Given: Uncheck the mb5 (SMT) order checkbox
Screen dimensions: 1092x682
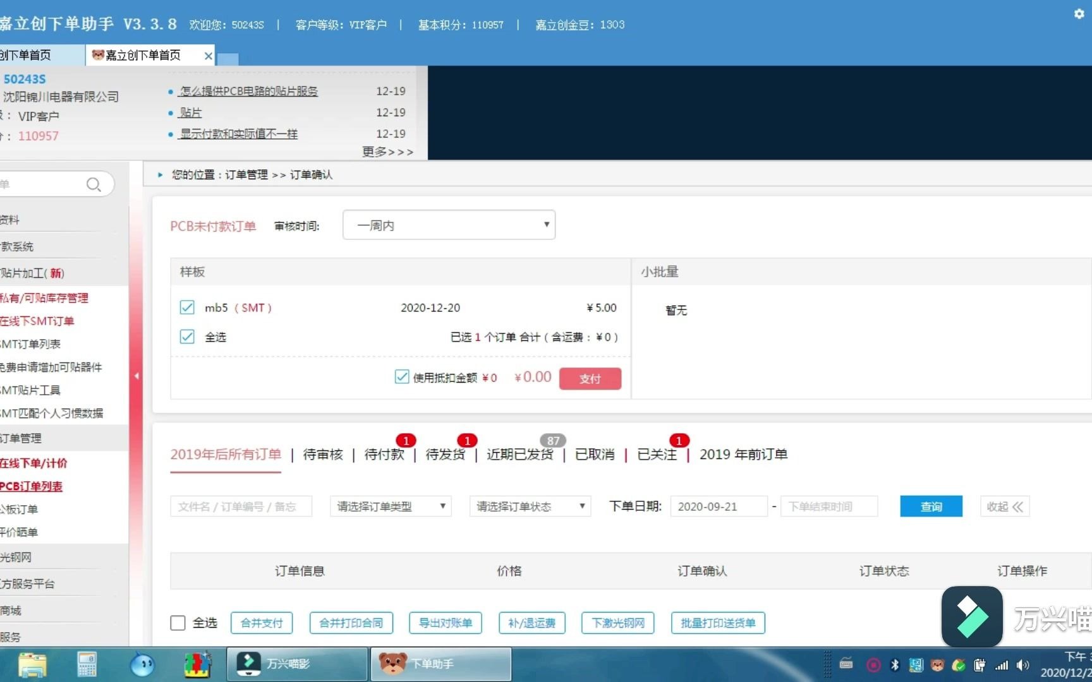Looking at the screenshot, I should click(187, 308).
